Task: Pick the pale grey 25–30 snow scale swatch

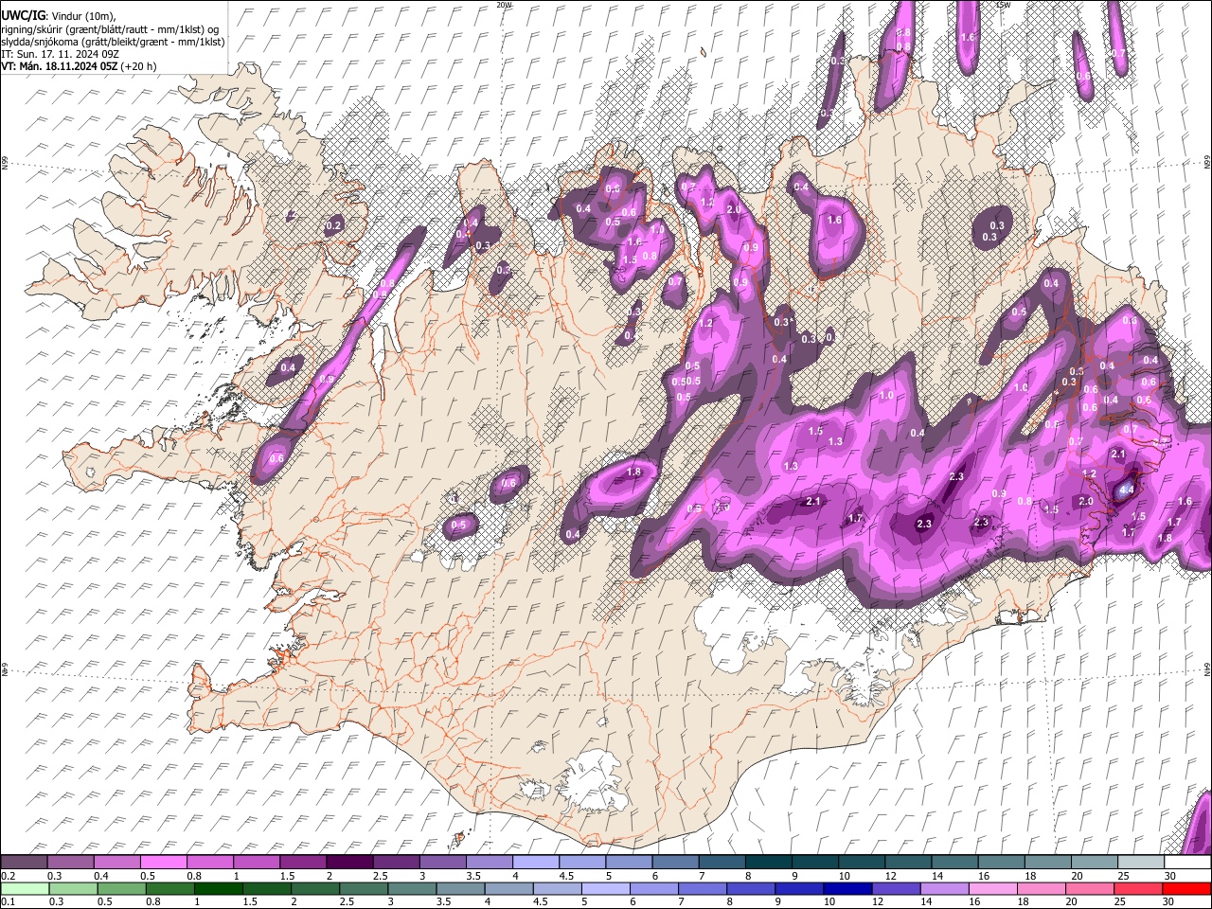Action: pos(1142,863)
